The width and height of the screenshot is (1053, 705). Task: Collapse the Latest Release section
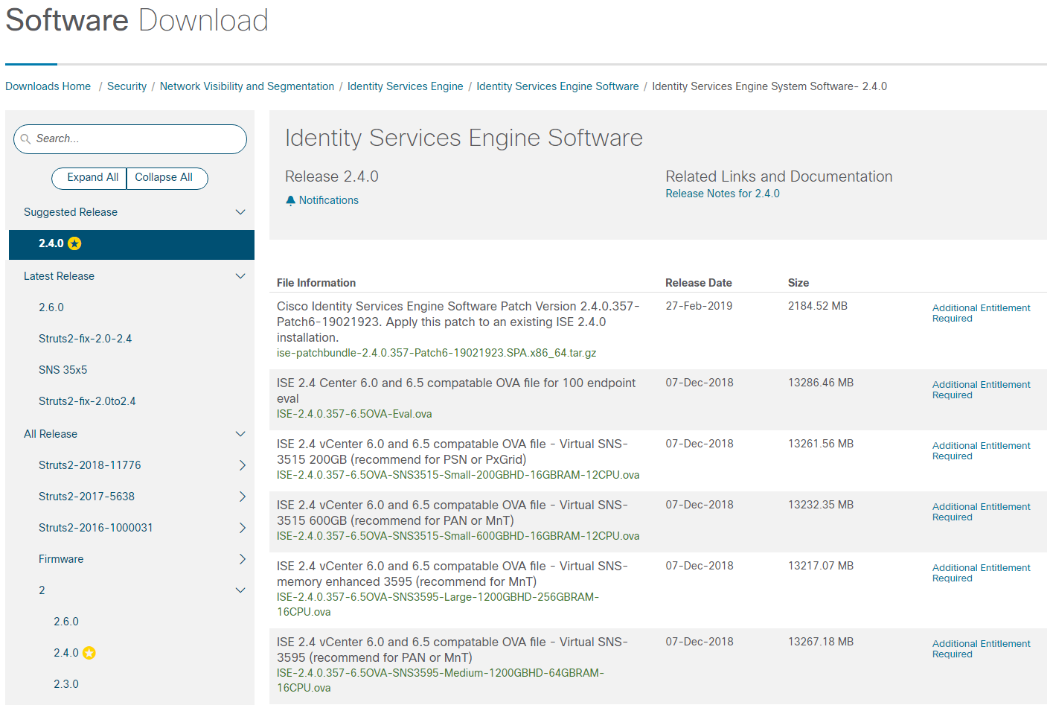click(240, 275)
